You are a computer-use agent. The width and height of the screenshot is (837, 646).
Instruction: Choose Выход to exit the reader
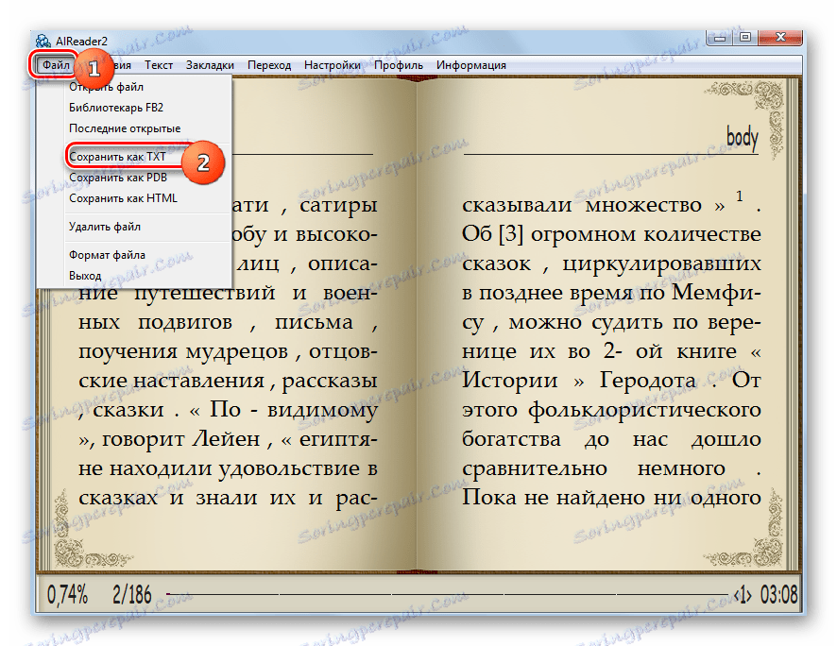point(134,276)
